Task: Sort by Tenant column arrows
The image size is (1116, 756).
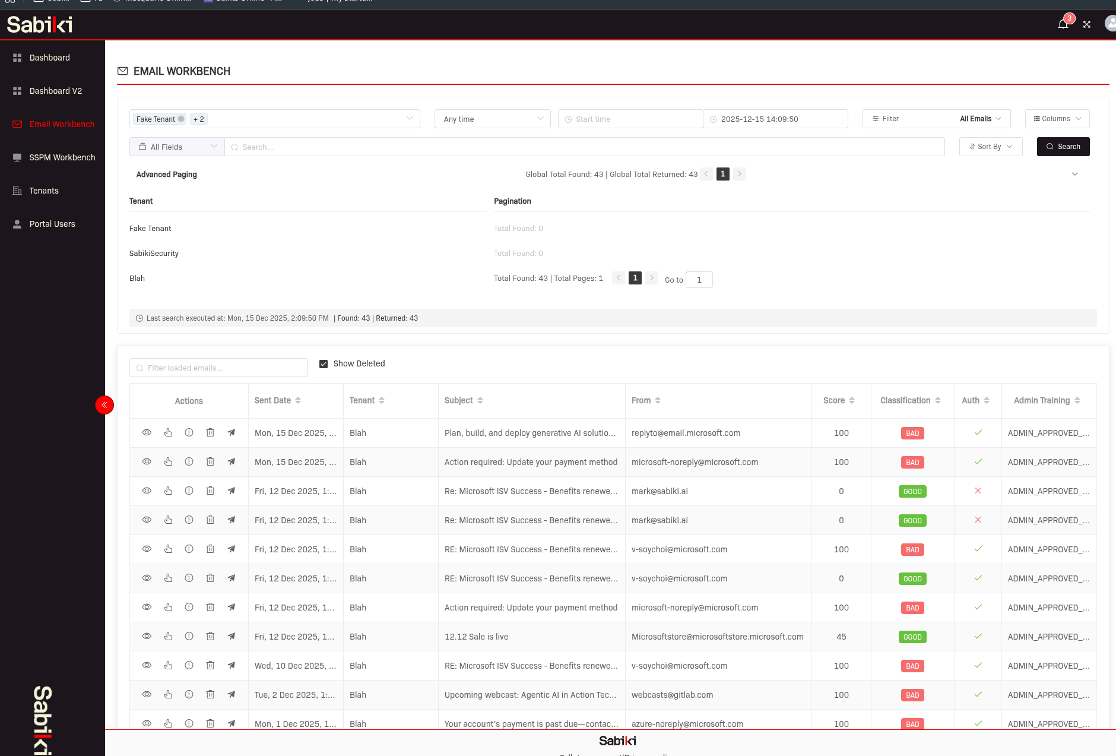Action: point(382,401)
